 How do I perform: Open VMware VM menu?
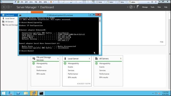pos(36,2)
